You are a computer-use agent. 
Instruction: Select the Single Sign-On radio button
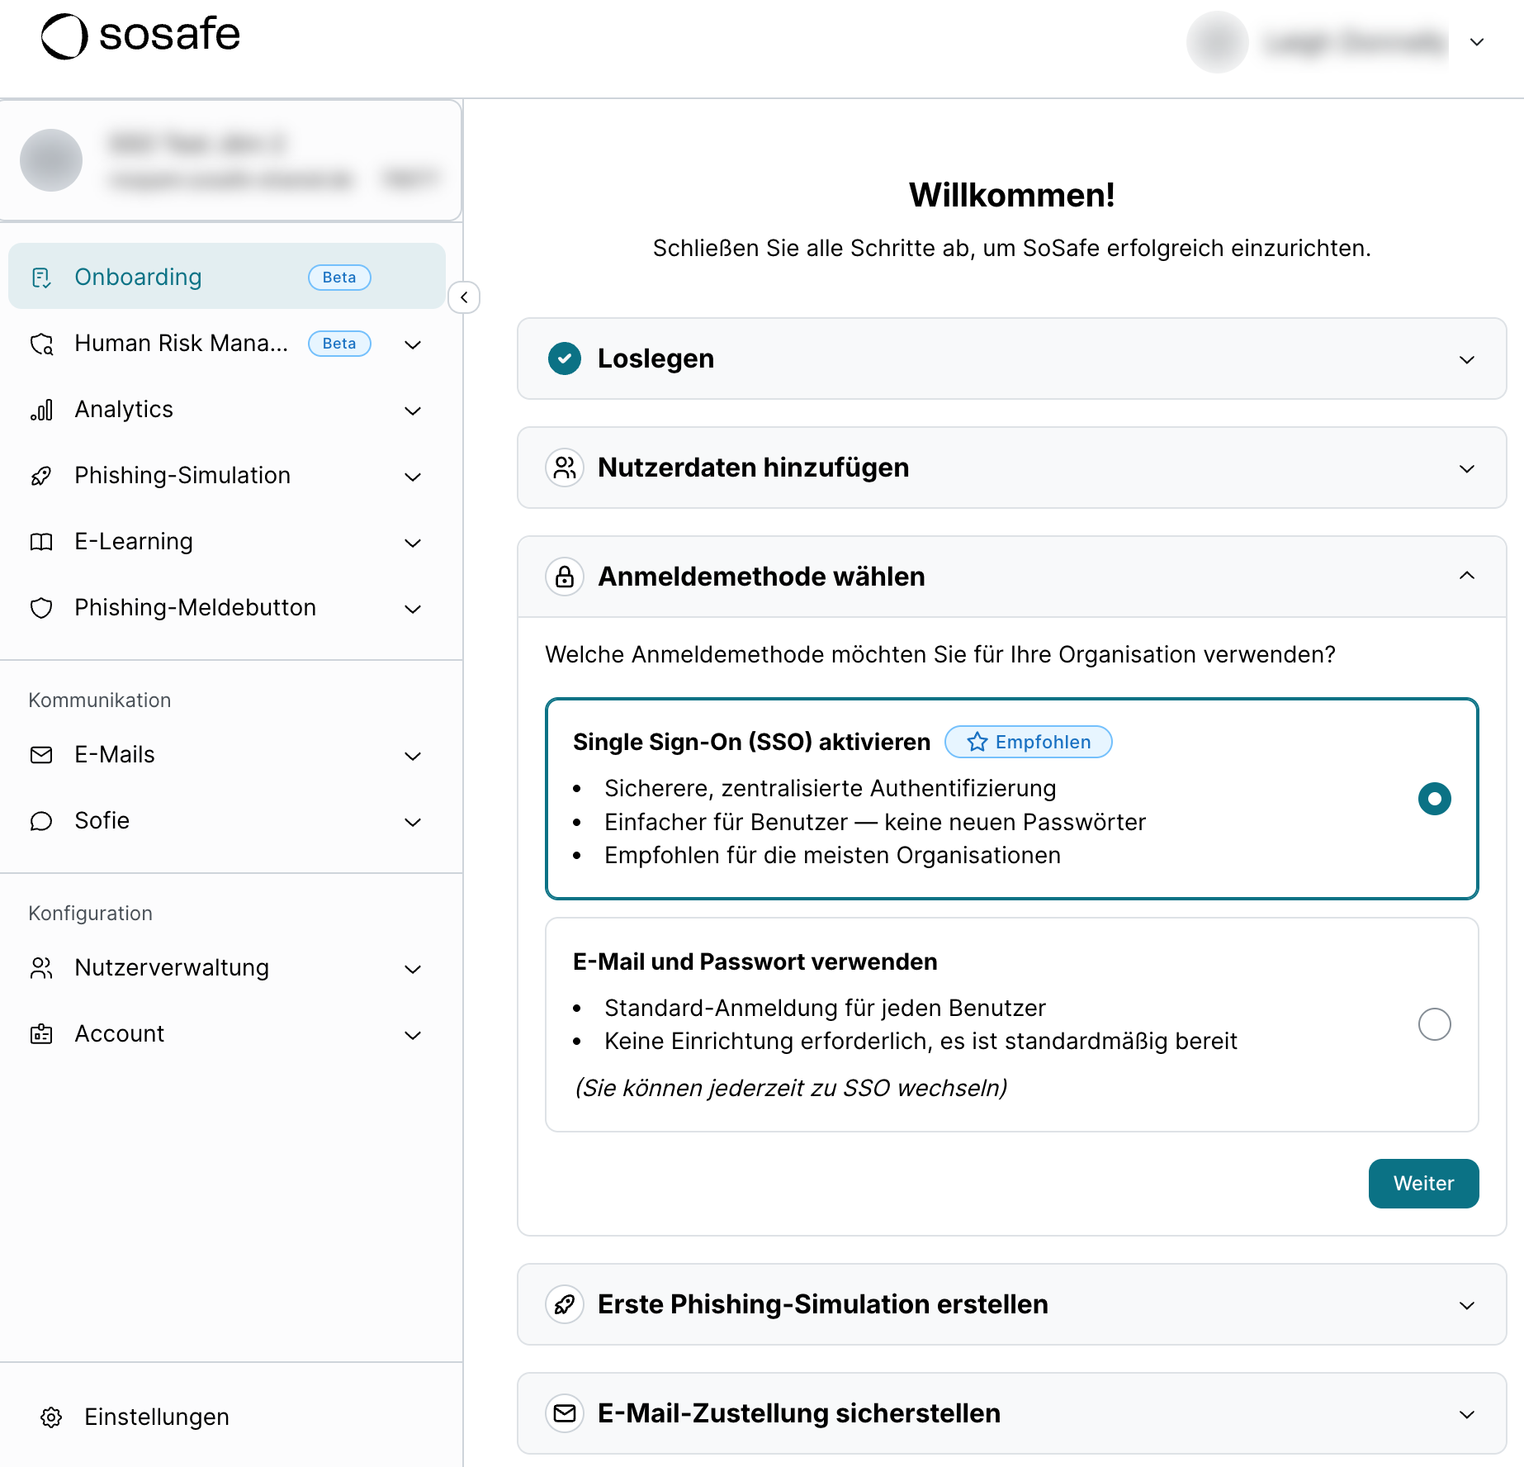tap(1434, 799)
